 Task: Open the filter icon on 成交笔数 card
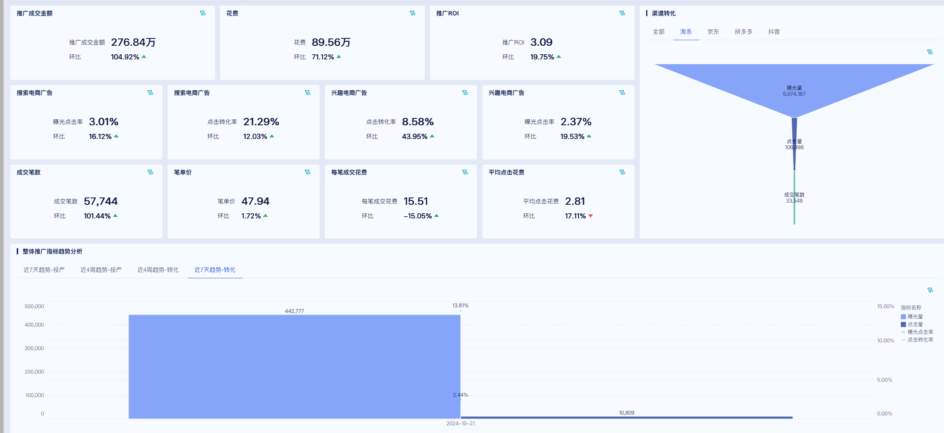[x=150, y=172]
